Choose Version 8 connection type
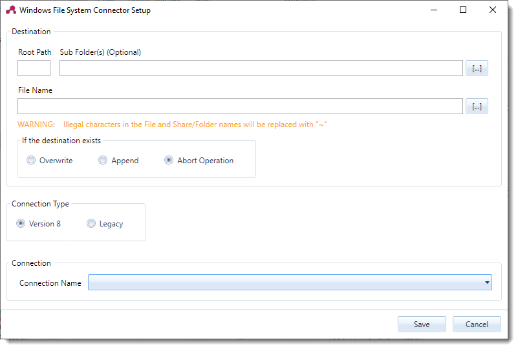The image size is (518, 349). click(21, 224)
